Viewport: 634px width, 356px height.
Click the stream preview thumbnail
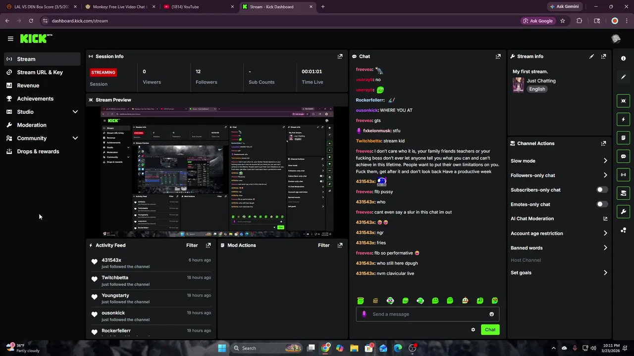coord(217,171)
